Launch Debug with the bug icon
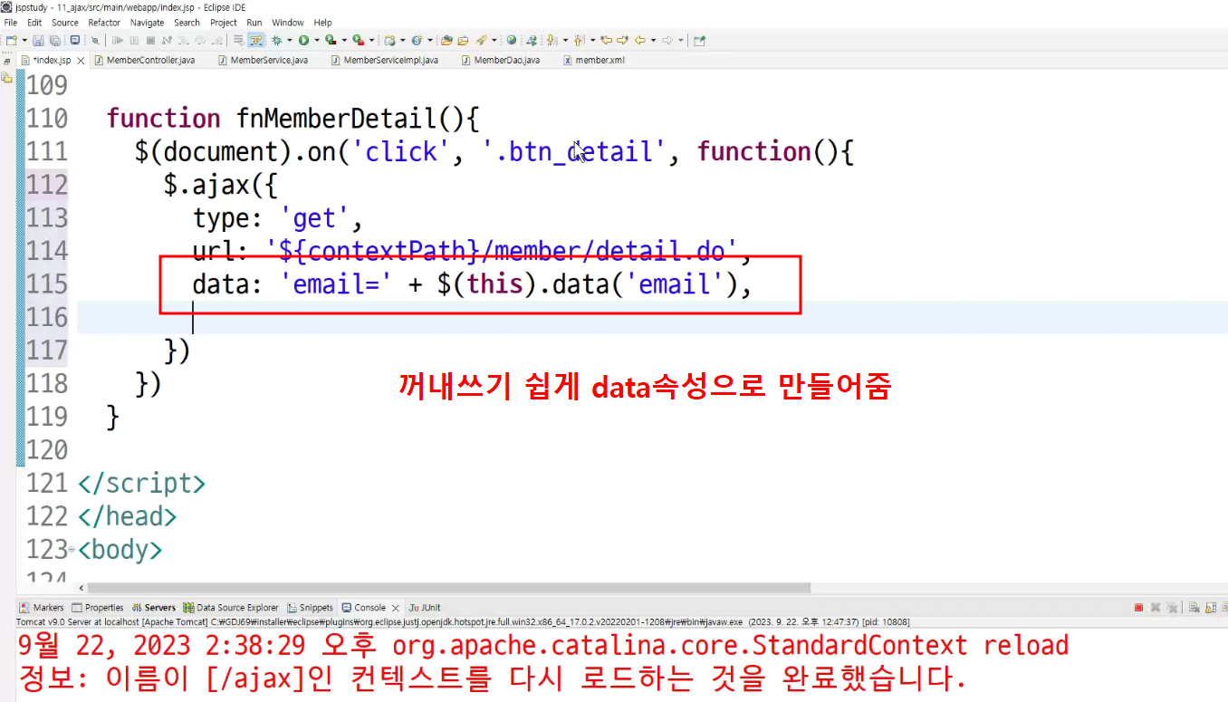This screenshot has height=702, width=1228. click(277, 40)
